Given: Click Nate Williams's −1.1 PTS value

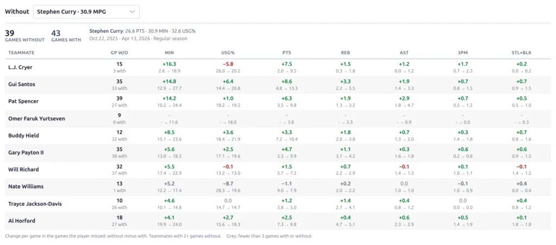Looking at the screenshot, I should click(287, 183).
